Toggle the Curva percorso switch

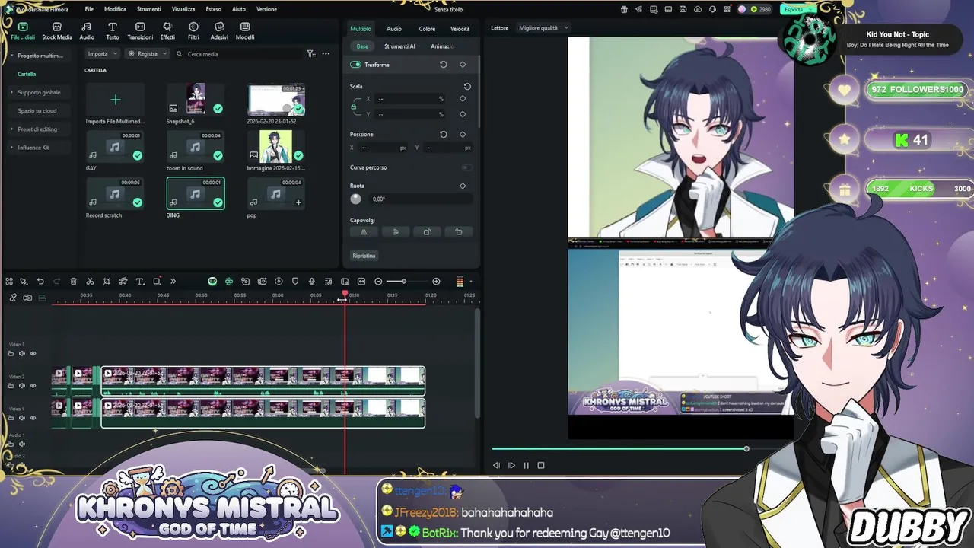click(x=466, y=167)
